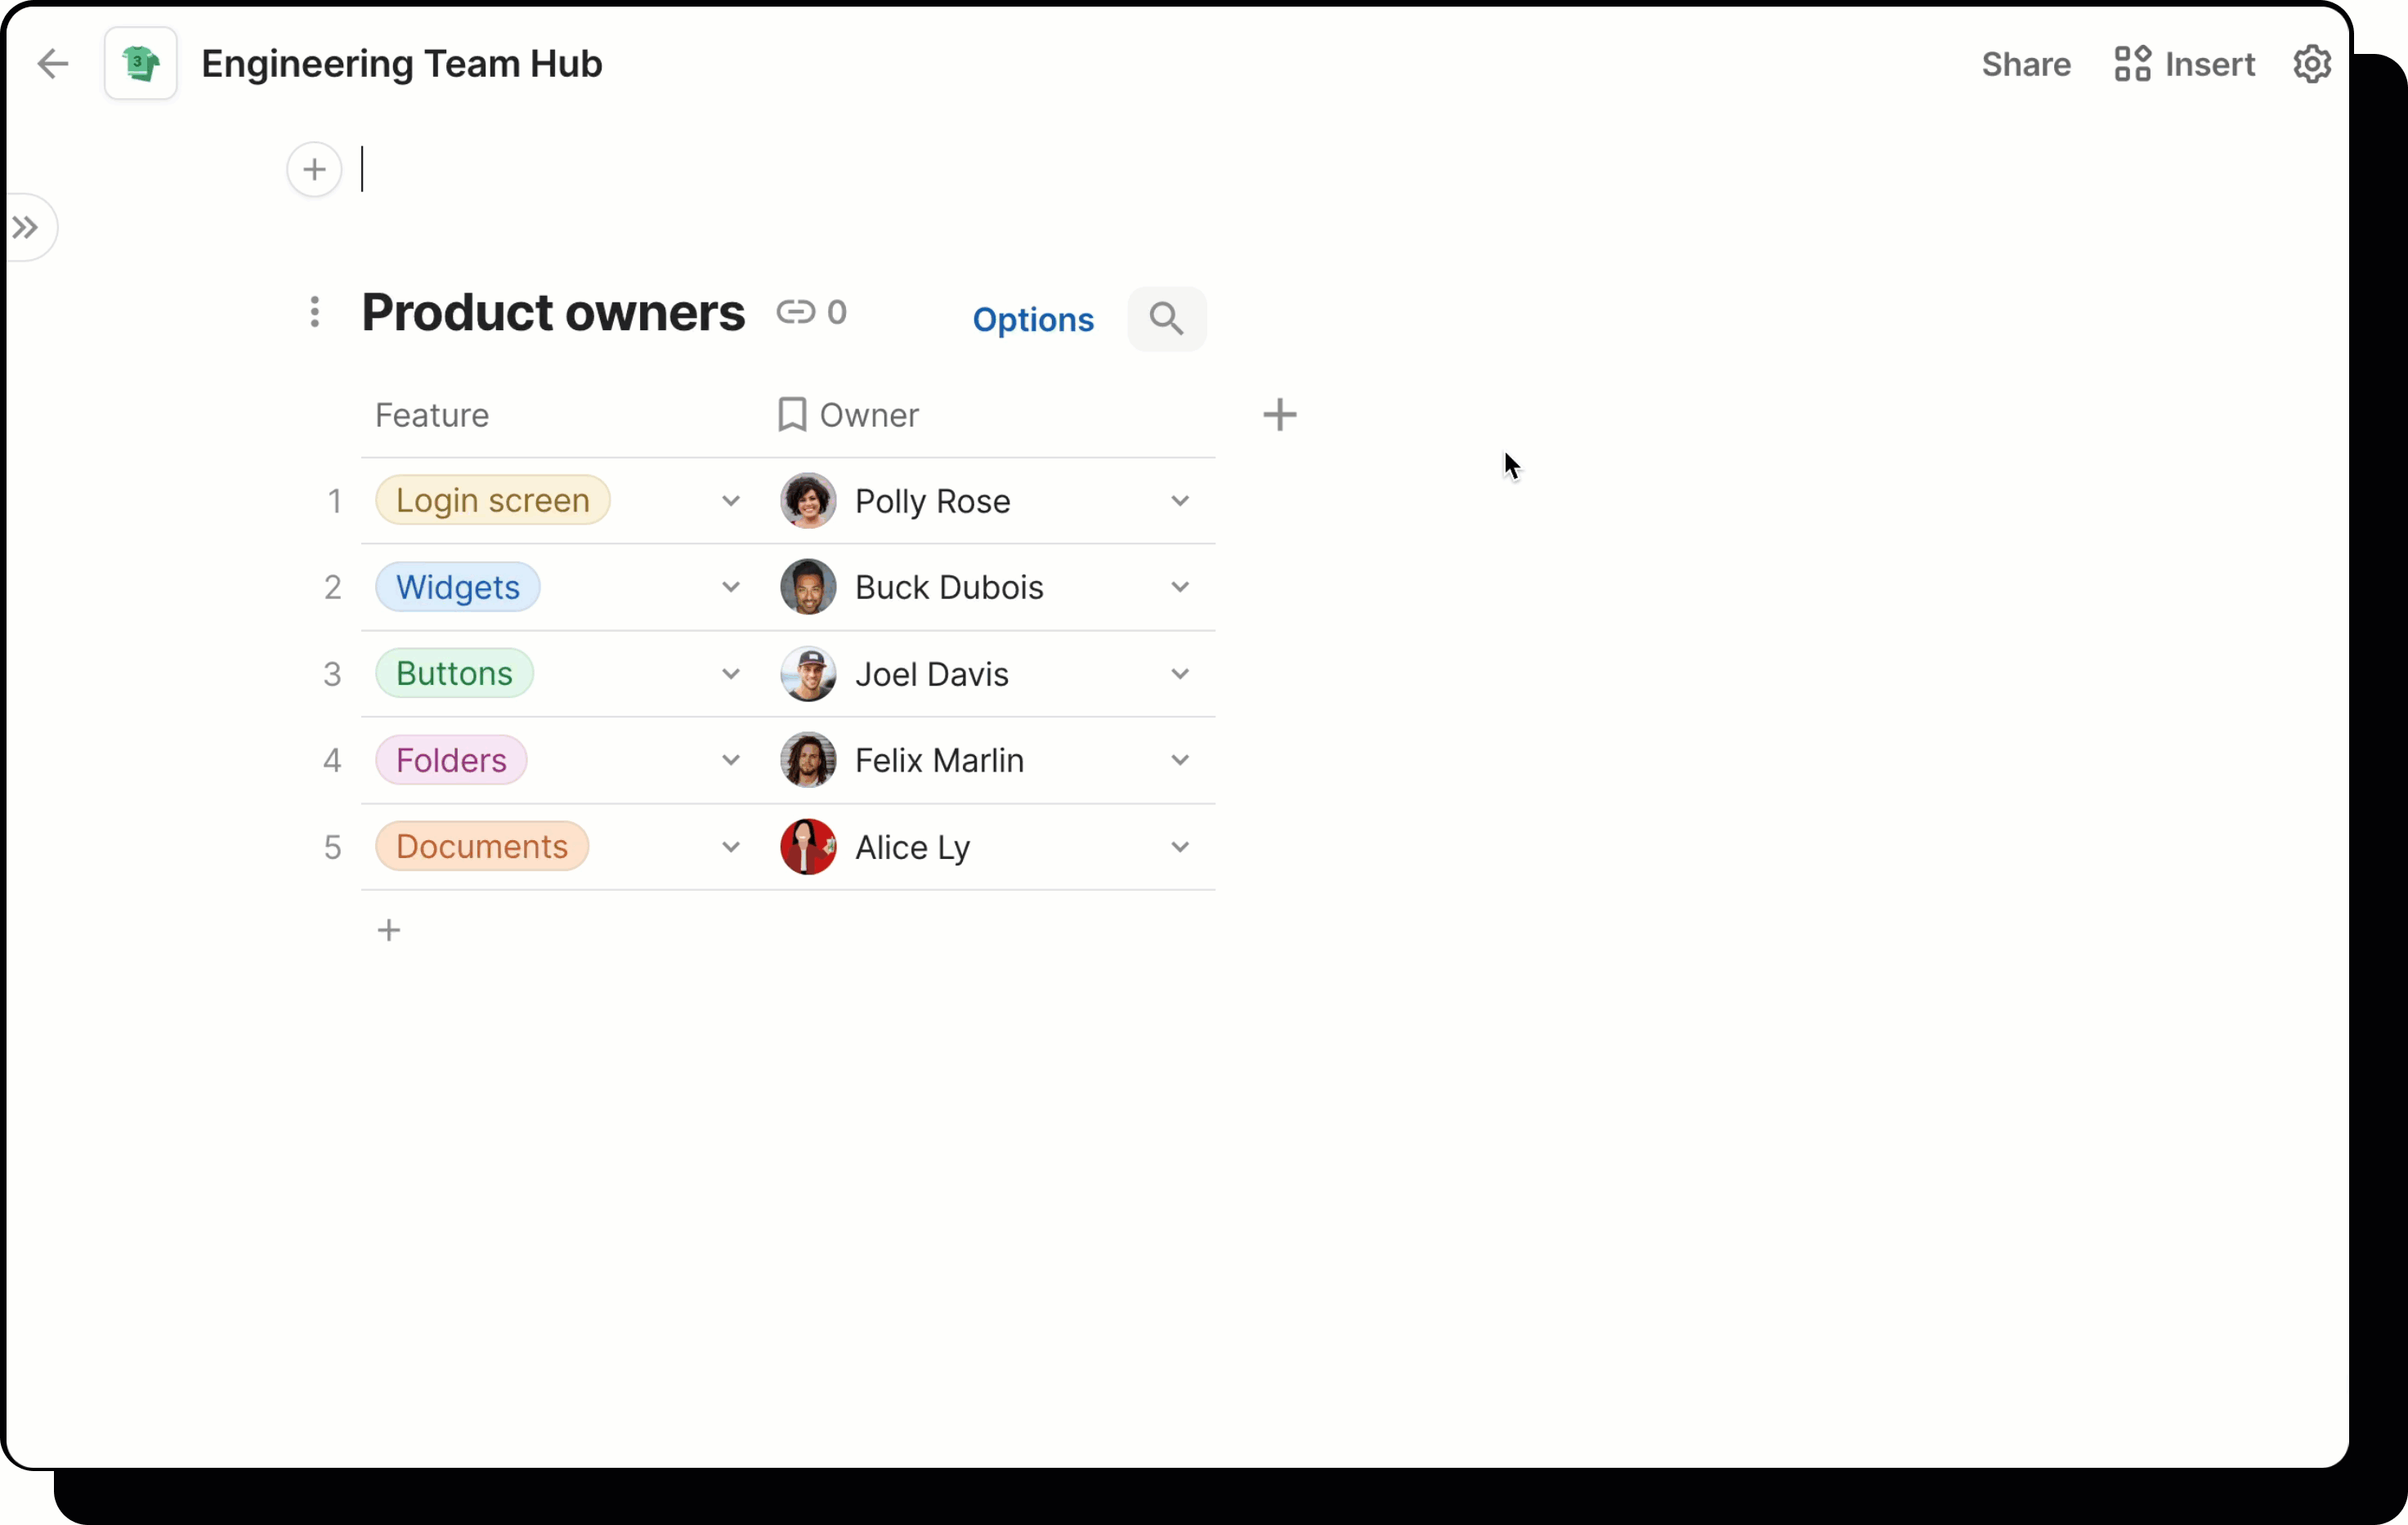This screenshot has height=1525, width=2408.
Task: Open document settings via gear icon
Action: (2312, 63)
